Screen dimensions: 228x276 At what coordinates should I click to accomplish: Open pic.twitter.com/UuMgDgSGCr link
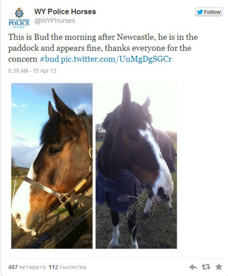116,59
